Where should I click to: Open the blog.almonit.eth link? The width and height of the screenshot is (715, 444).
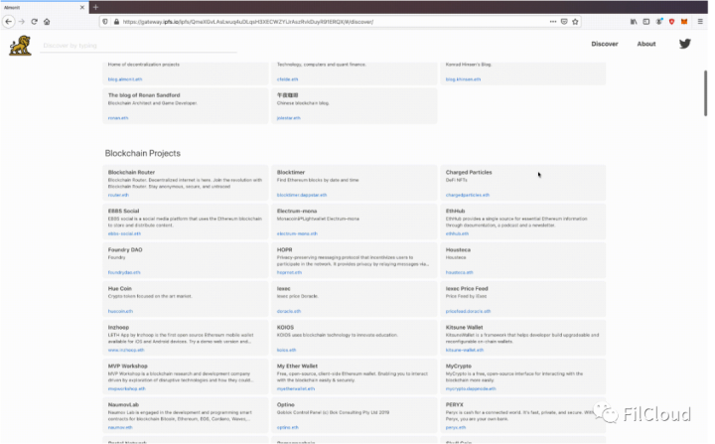(x=125, y=79)
